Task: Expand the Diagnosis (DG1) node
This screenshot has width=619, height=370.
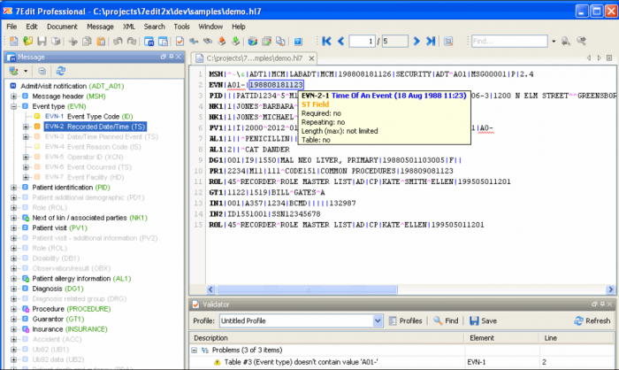Action: point(14,289)
